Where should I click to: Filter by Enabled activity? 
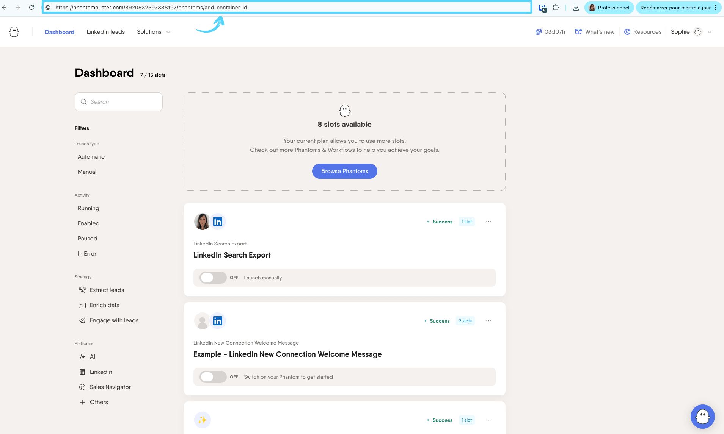click(88, 223)
